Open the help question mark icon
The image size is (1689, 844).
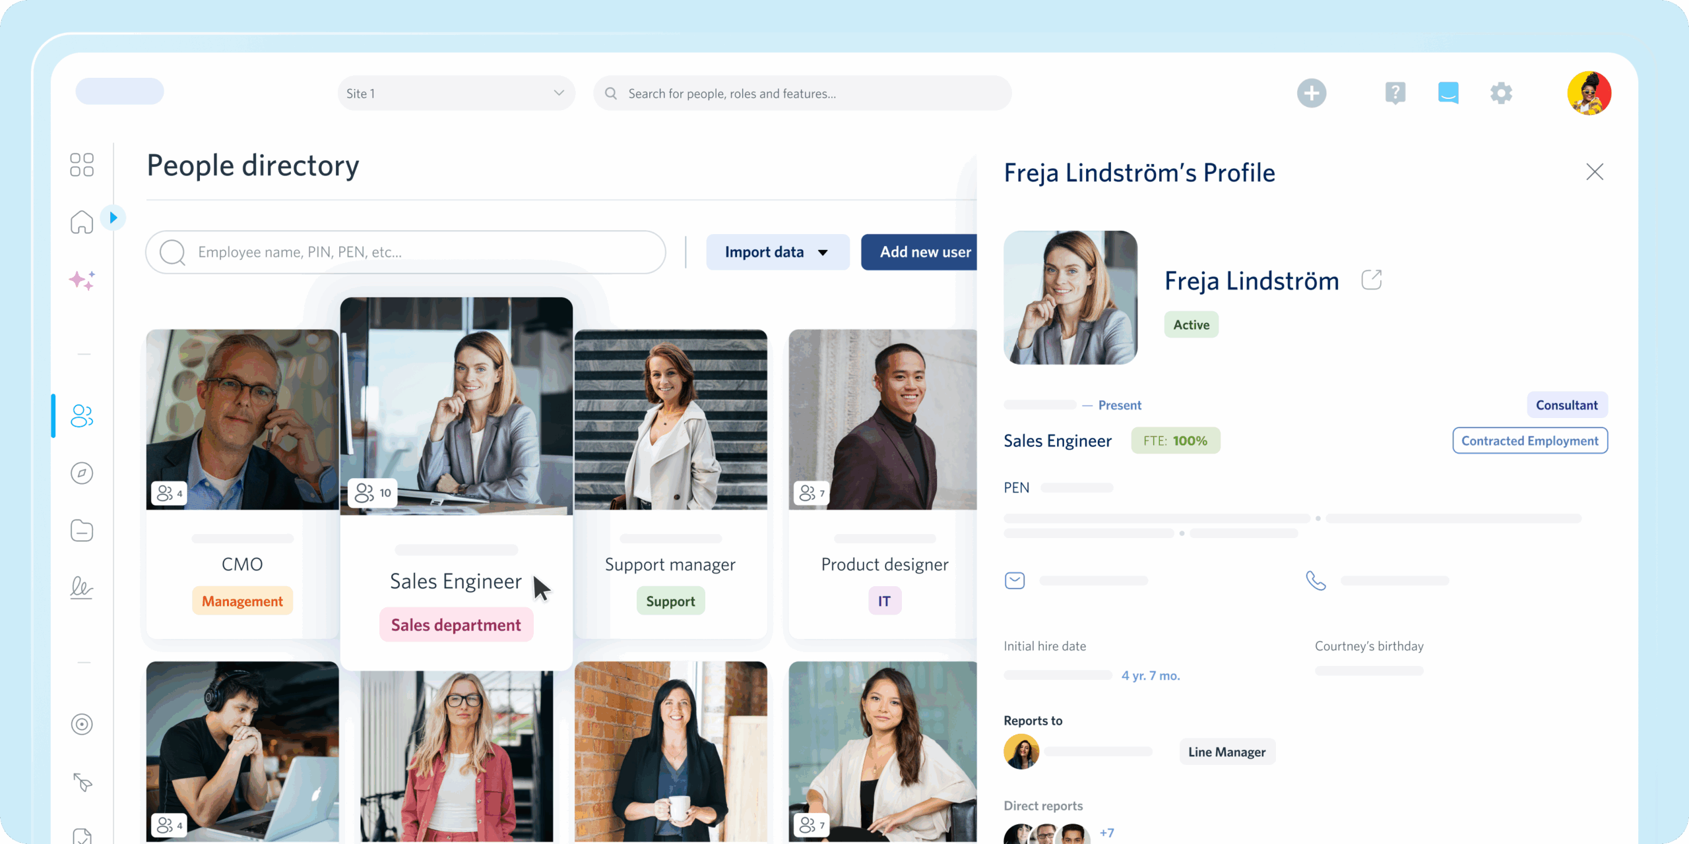pos(1395,93)
